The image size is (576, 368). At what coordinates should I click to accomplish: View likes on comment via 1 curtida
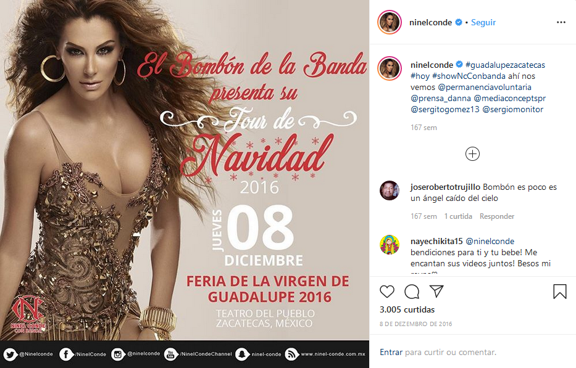[458, 216]
